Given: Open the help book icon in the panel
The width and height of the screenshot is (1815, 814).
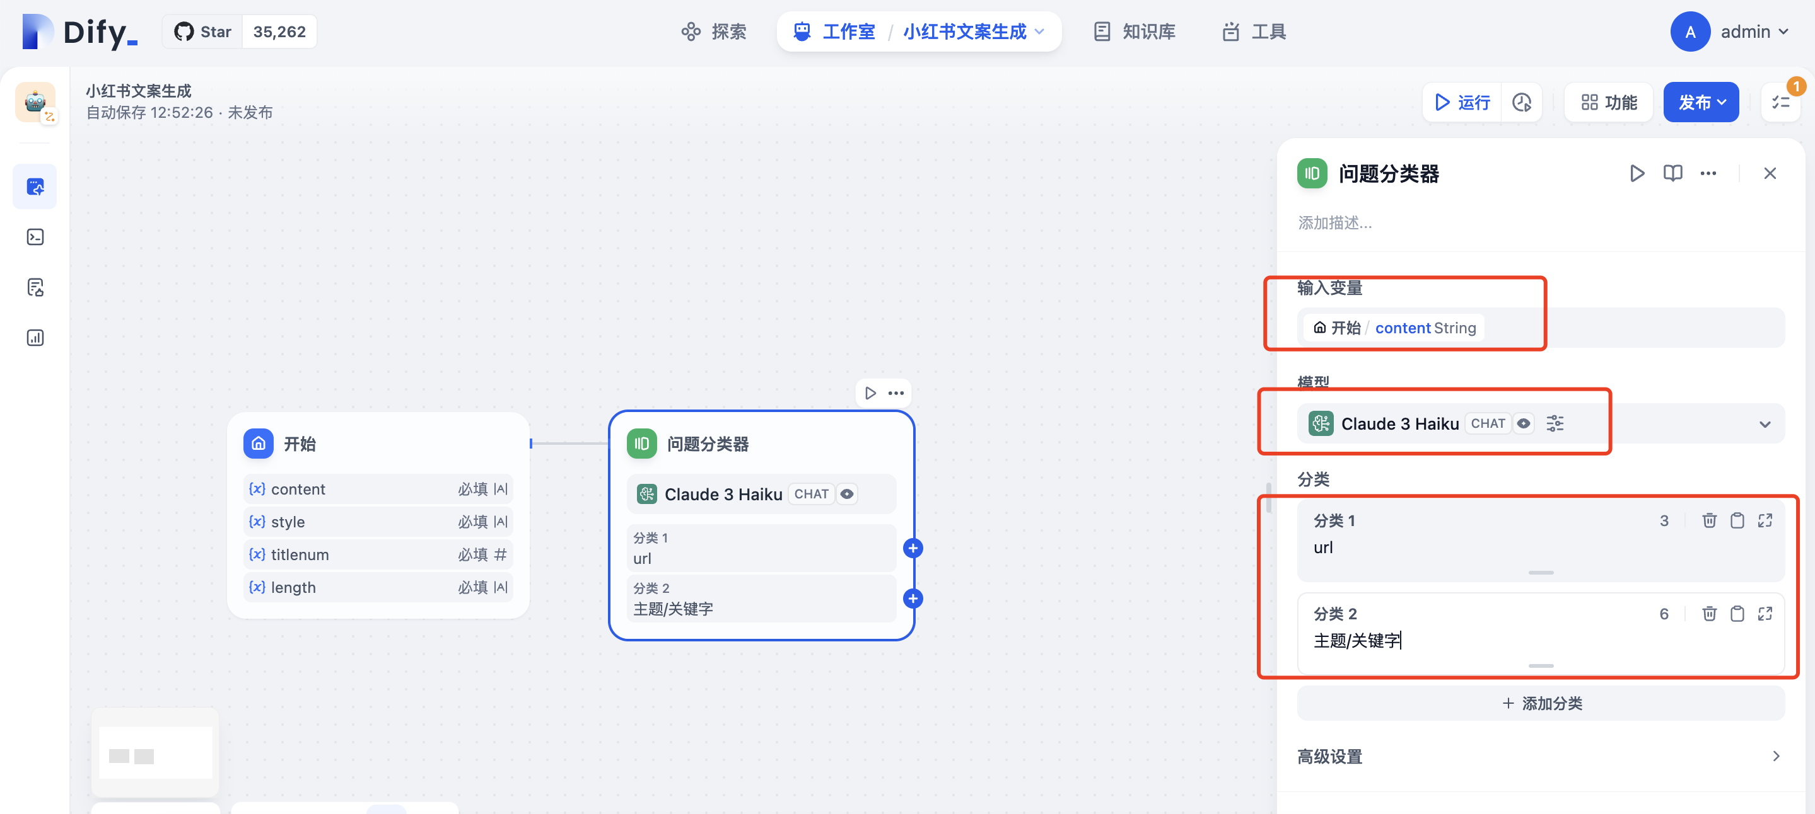Looking at the screenshot, I should point(1672,173).
